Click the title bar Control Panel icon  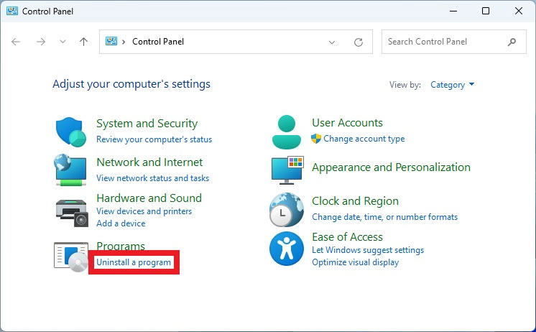pyautogui.click(x=12, y=11)
